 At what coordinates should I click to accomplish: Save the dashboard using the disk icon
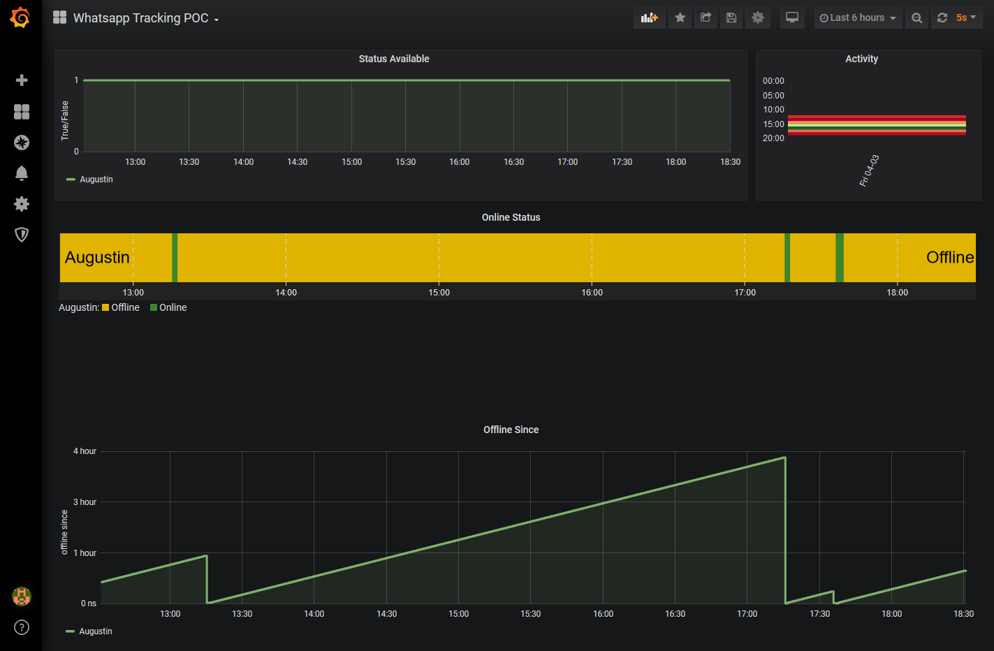pyautogui.click(x=731, y=18)
